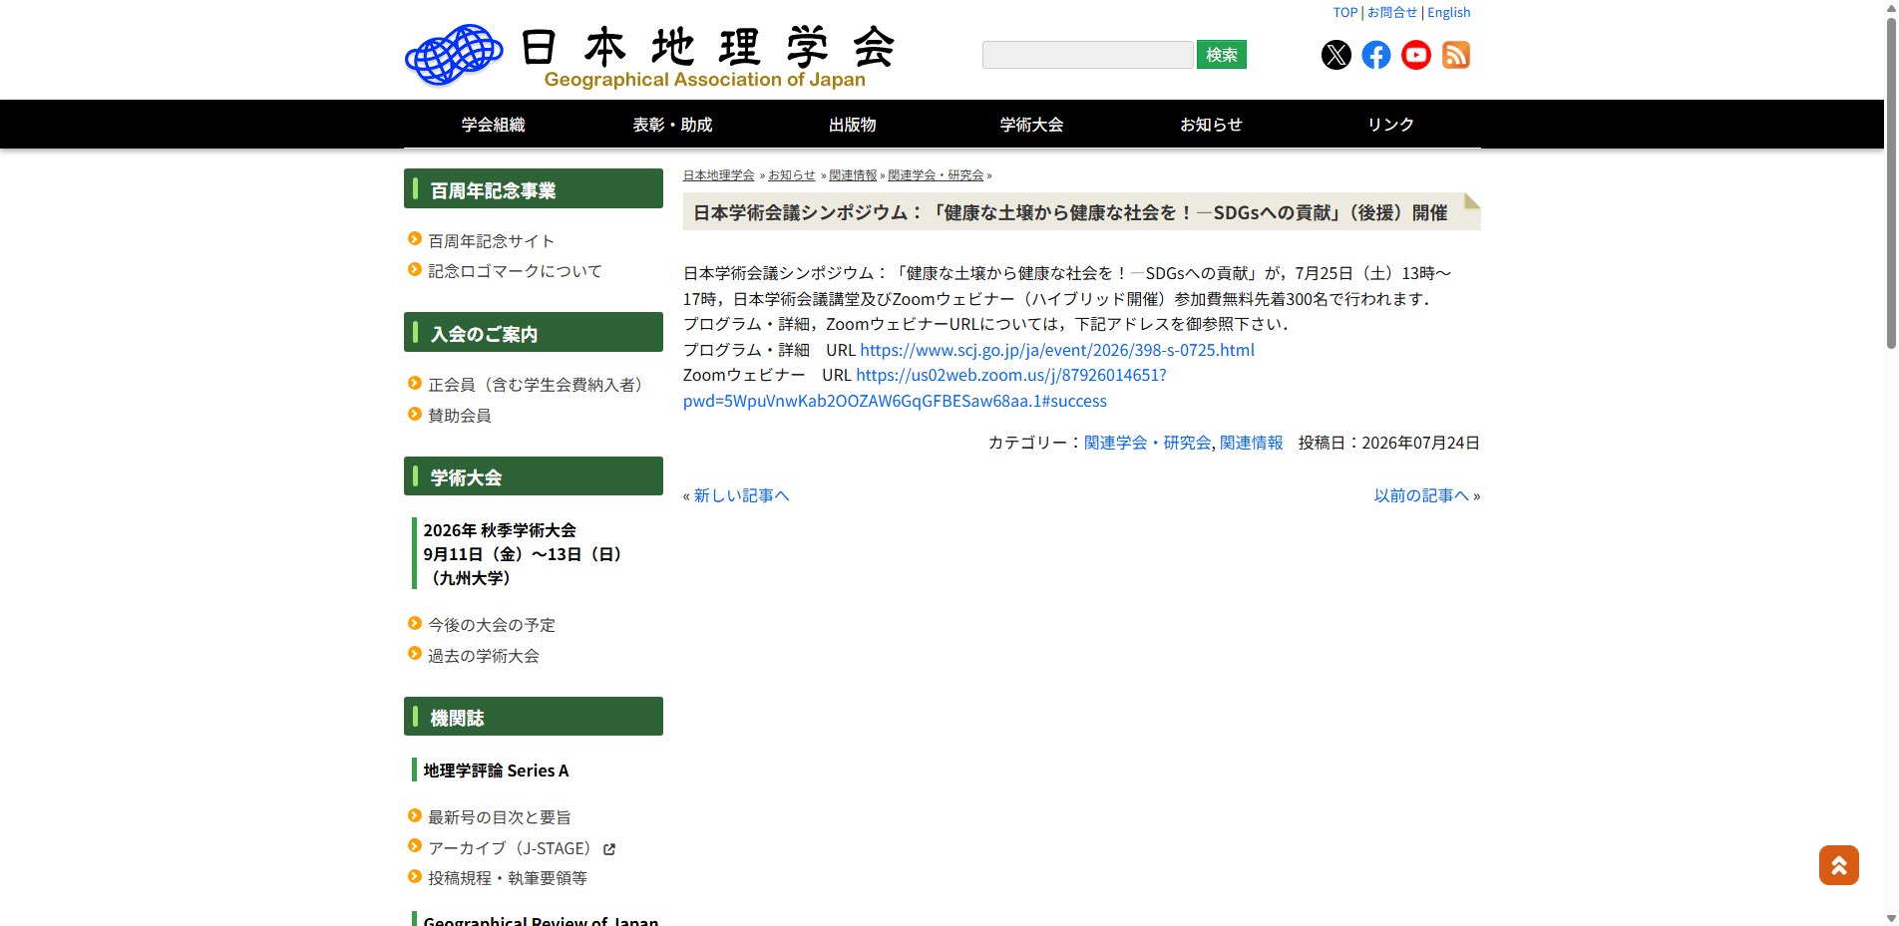Open 正会員（含む学生会費納入者） link
This screenshot has width=1899, height=926.
539,385
